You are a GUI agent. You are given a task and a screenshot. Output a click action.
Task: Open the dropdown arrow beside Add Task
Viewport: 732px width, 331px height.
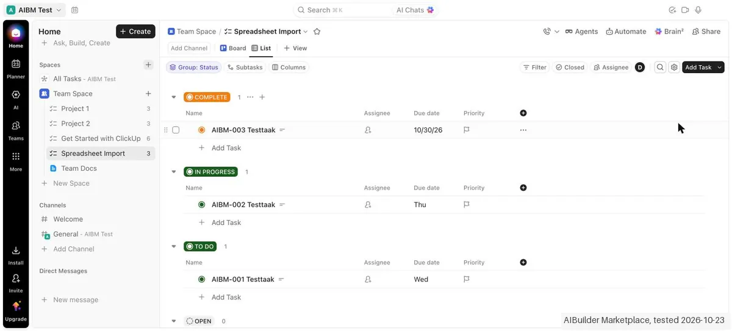coord(720,67)
